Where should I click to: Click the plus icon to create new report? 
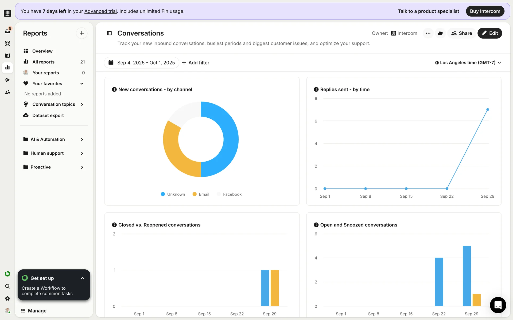(x=82, y=33)
